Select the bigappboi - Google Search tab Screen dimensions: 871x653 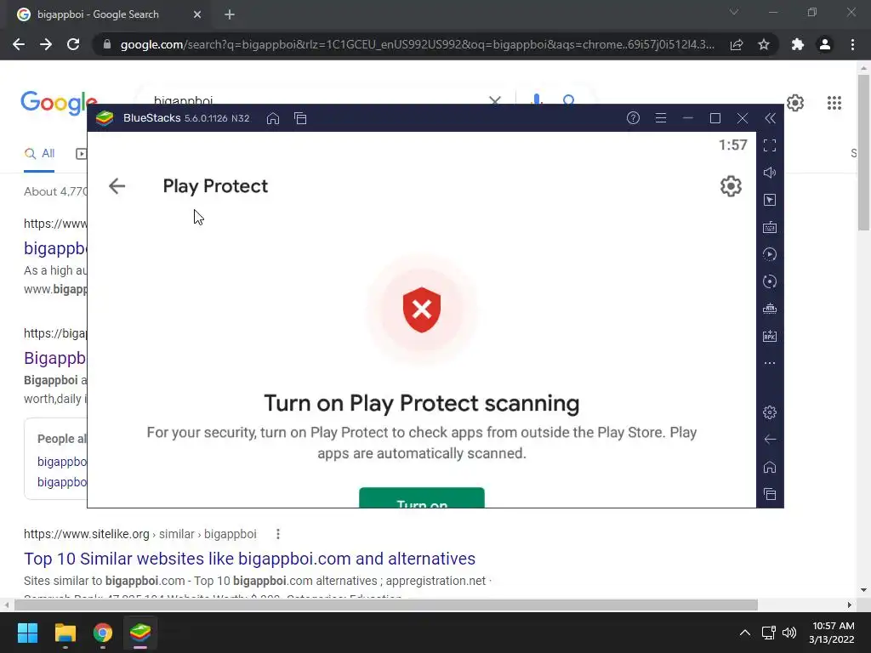coord(108,14)
